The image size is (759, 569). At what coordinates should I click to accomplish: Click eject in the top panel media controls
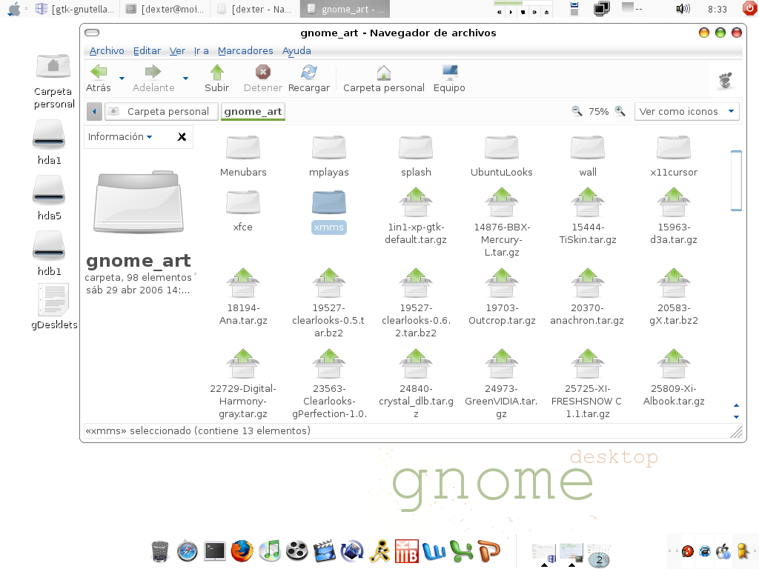[546, 12]
